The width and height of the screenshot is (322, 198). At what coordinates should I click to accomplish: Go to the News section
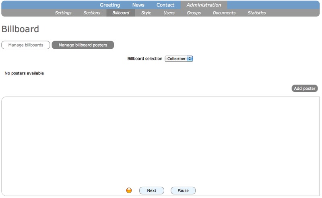pyautogui.click(x=138, y=5)
